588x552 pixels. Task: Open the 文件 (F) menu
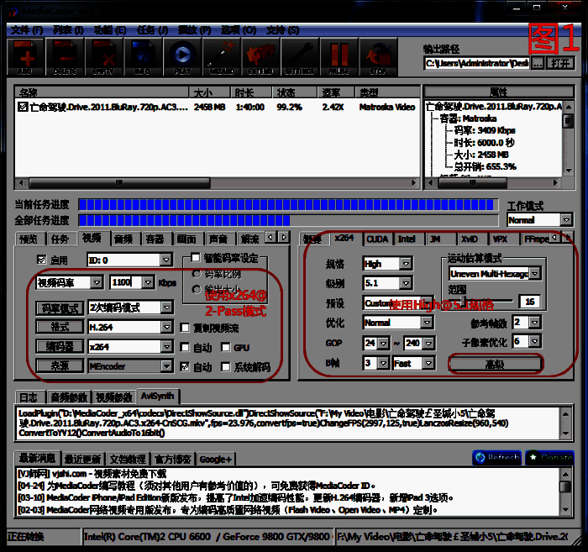26,29
